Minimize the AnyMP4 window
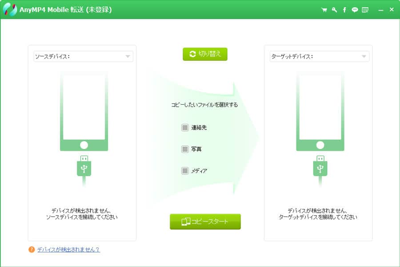 (x=381, y=10)
